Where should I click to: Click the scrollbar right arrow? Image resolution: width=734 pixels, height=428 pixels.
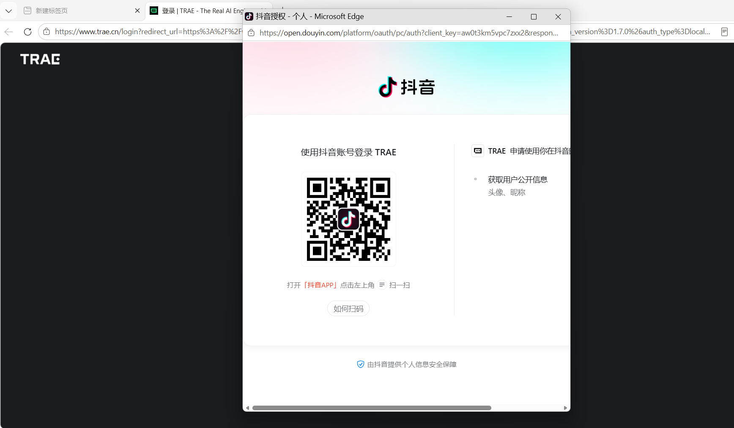point(565,408)
